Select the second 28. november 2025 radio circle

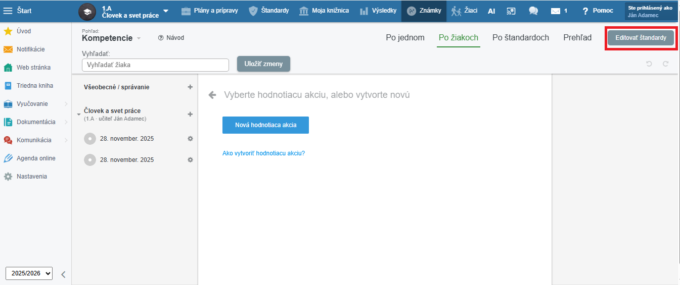point(90,160)
